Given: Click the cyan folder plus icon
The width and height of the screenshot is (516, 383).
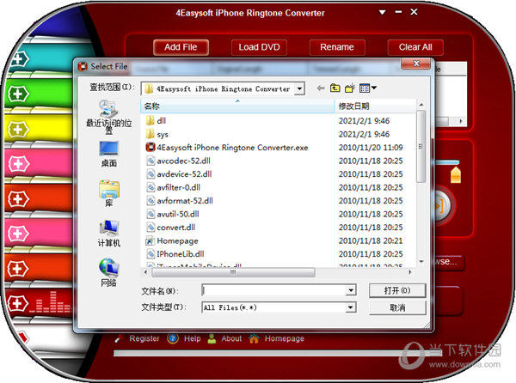Looking at the screenshot, I should click(x=18, y=59).
